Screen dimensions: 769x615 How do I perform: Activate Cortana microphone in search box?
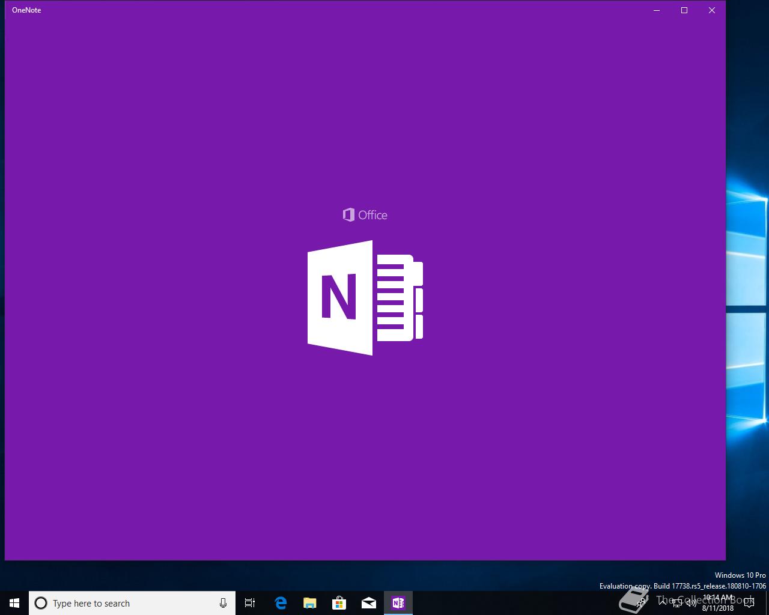(223, 603)
